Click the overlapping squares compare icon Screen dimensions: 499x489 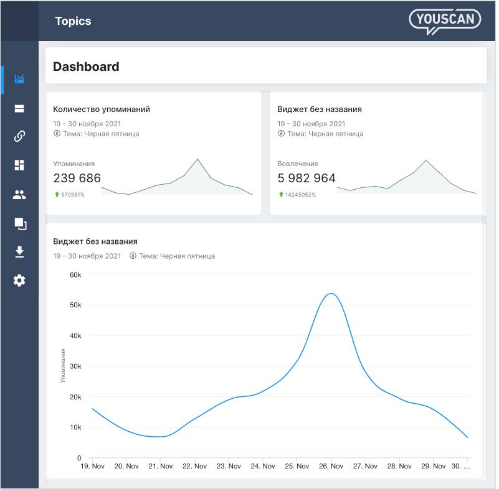tap(20, 223)
